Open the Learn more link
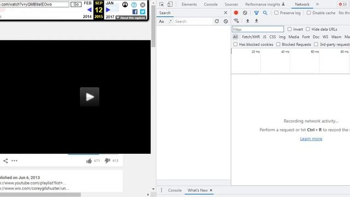 [x=311, y=138]
